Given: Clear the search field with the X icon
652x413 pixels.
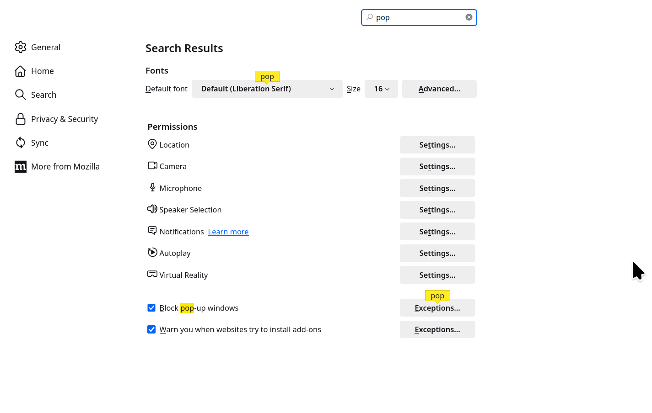Looking at the screenshot, I should click(x=469, y=17).
